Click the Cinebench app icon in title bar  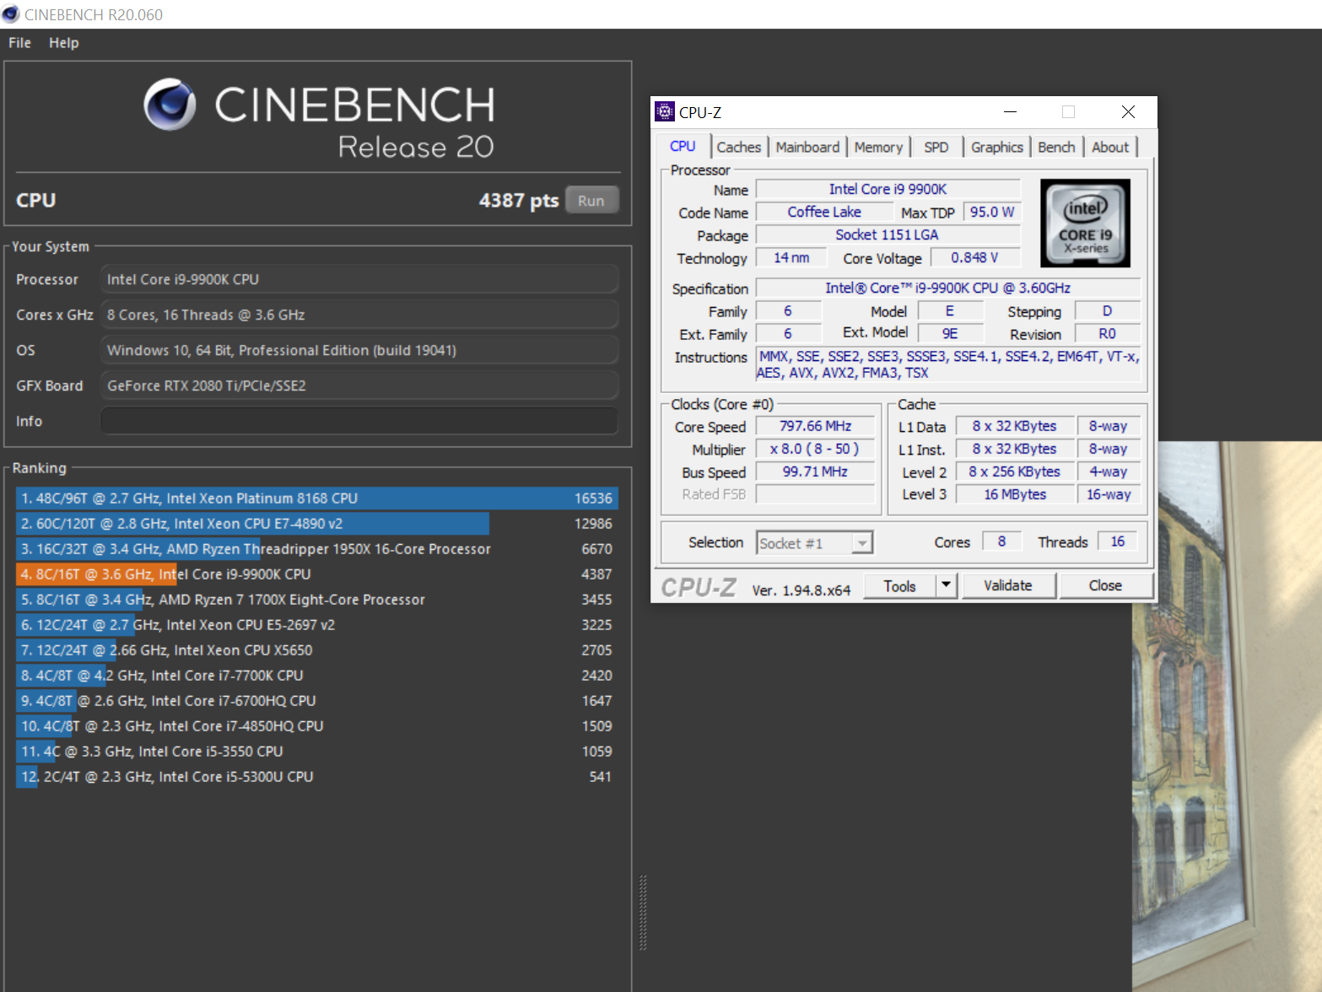[11, 13]
